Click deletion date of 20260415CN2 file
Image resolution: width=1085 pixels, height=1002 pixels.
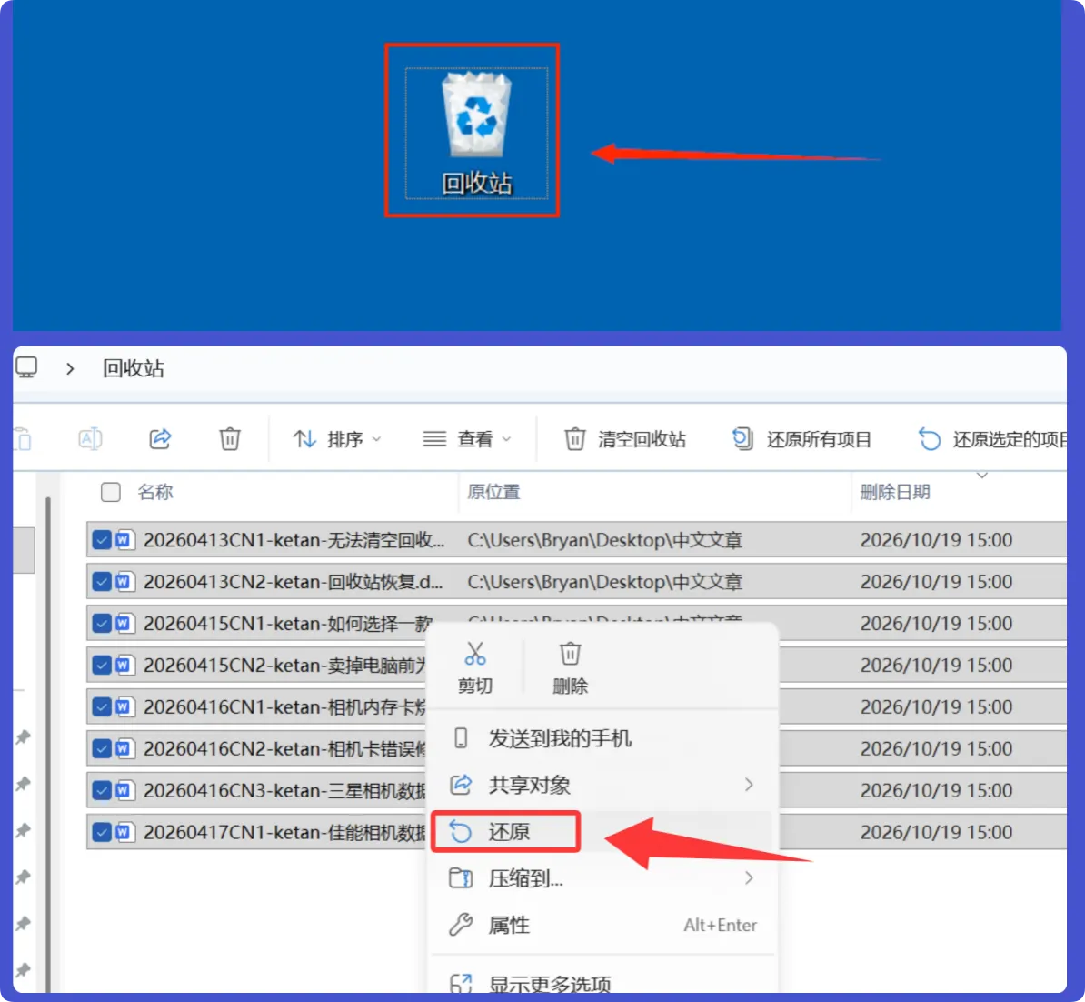click(936, 665)
